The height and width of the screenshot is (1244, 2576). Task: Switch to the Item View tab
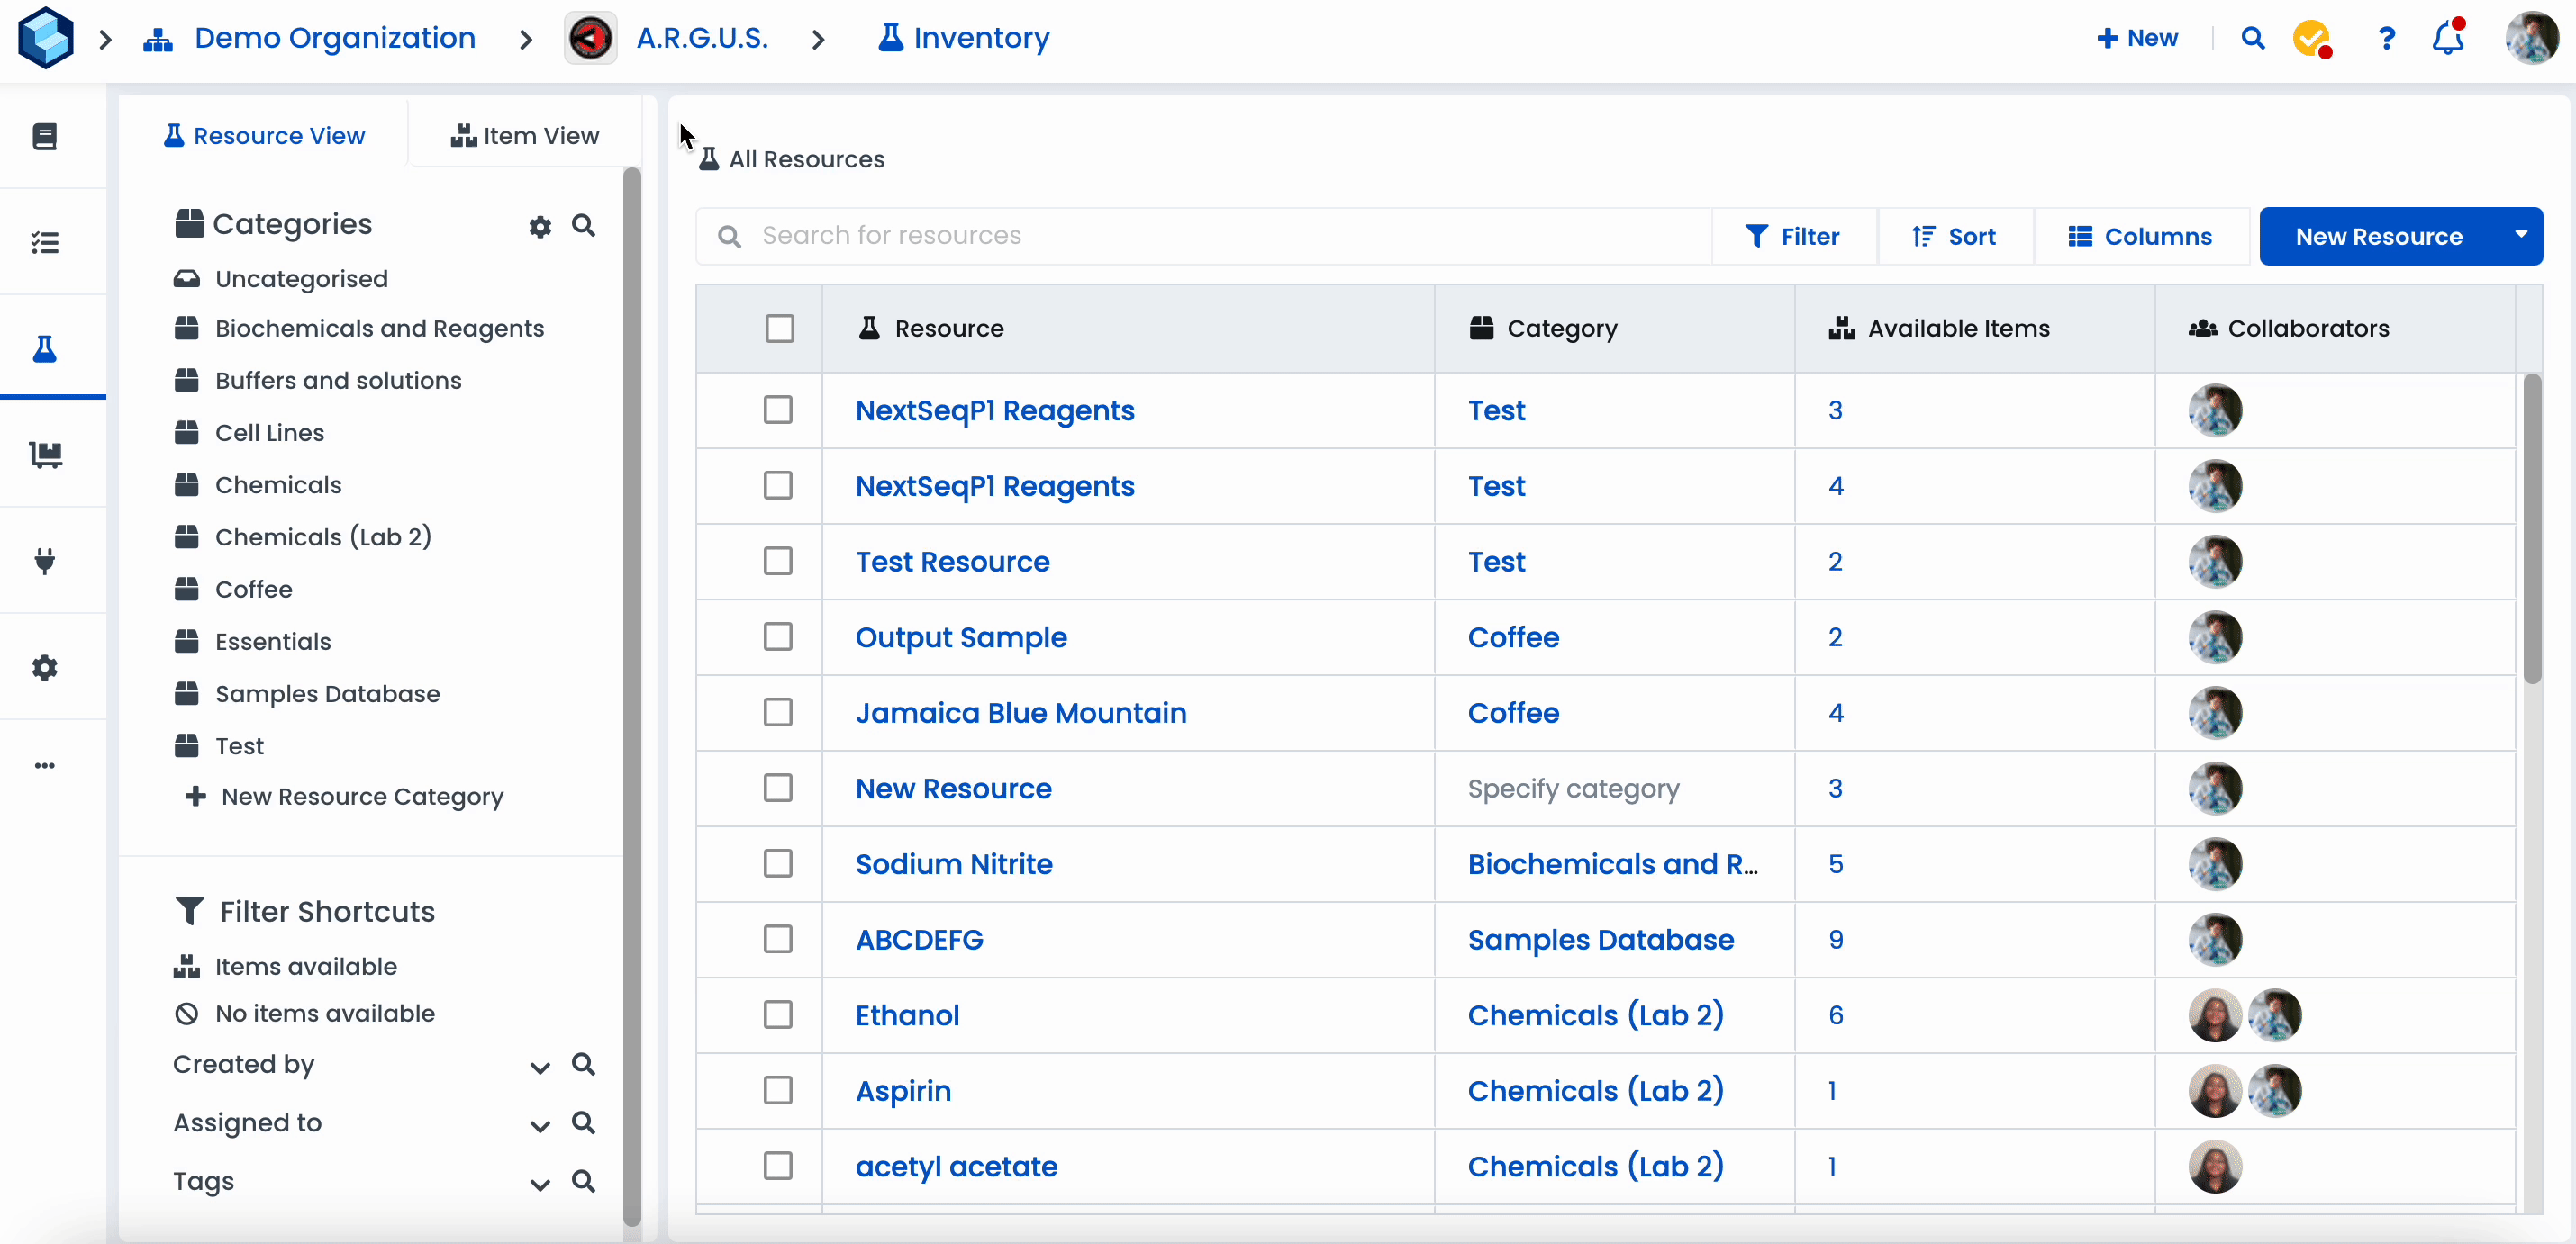(x=525, y=136)
